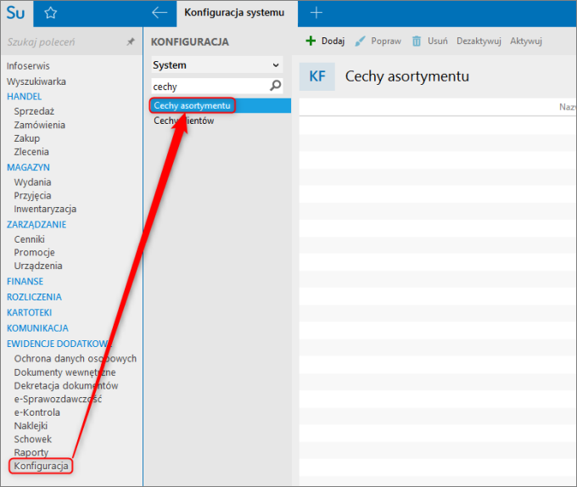Open Przyjęcia module

tap(32, 196)
